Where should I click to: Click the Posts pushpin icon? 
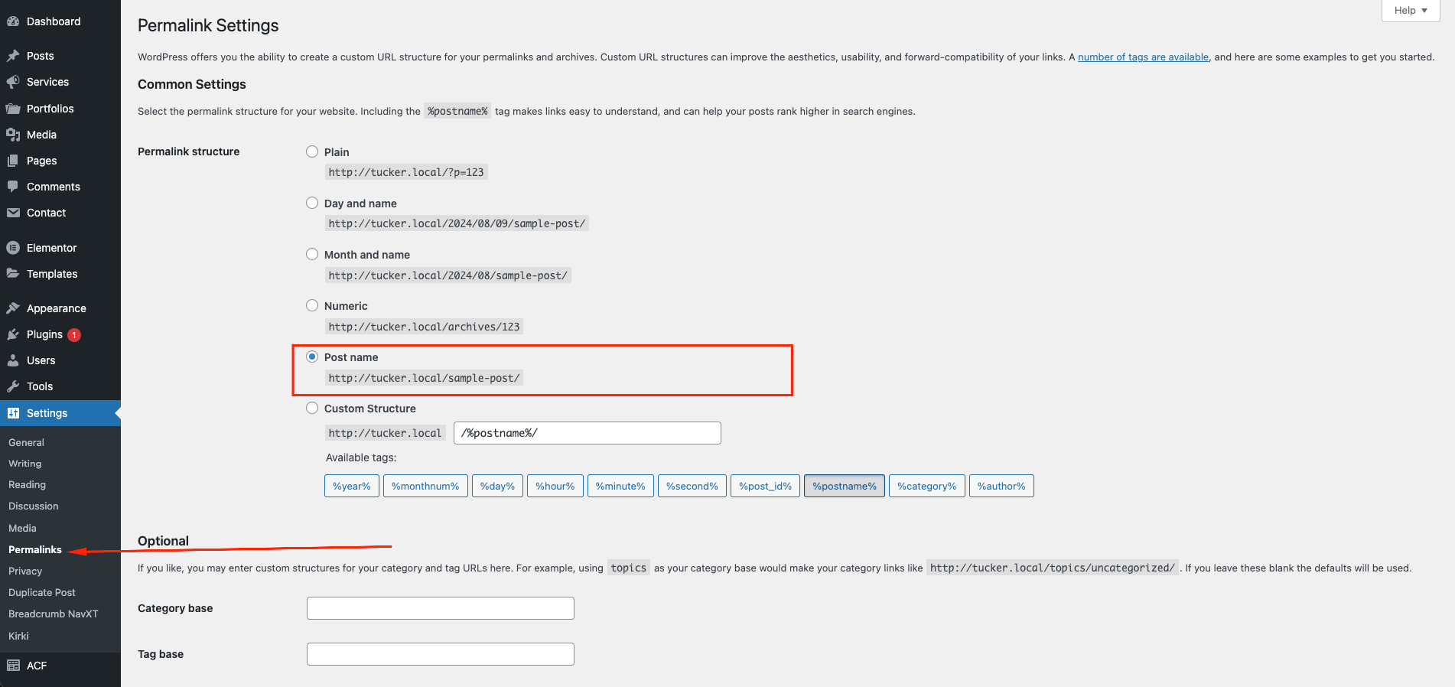click(13, 56)
